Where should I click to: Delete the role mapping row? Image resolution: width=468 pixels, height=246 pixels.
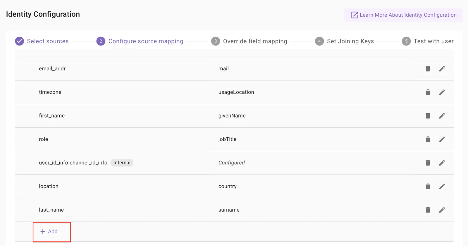(428, 139)
